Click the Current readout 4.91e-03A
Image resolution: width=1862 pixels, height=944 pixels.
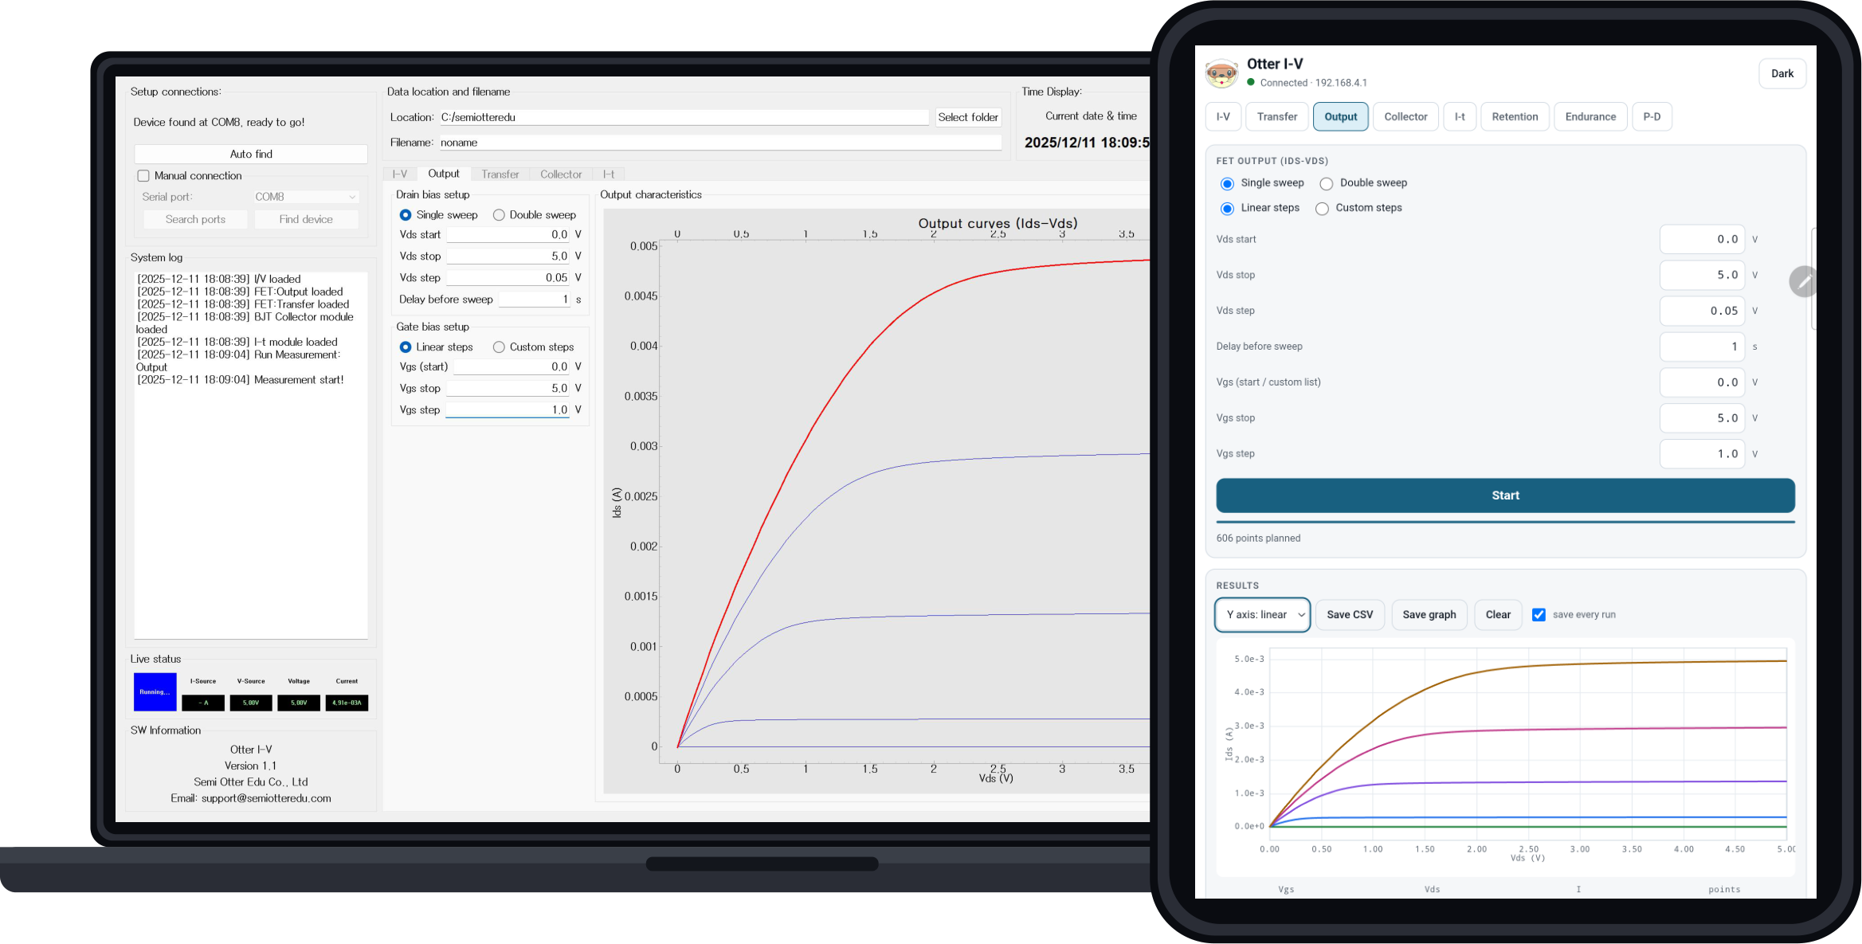347,703
